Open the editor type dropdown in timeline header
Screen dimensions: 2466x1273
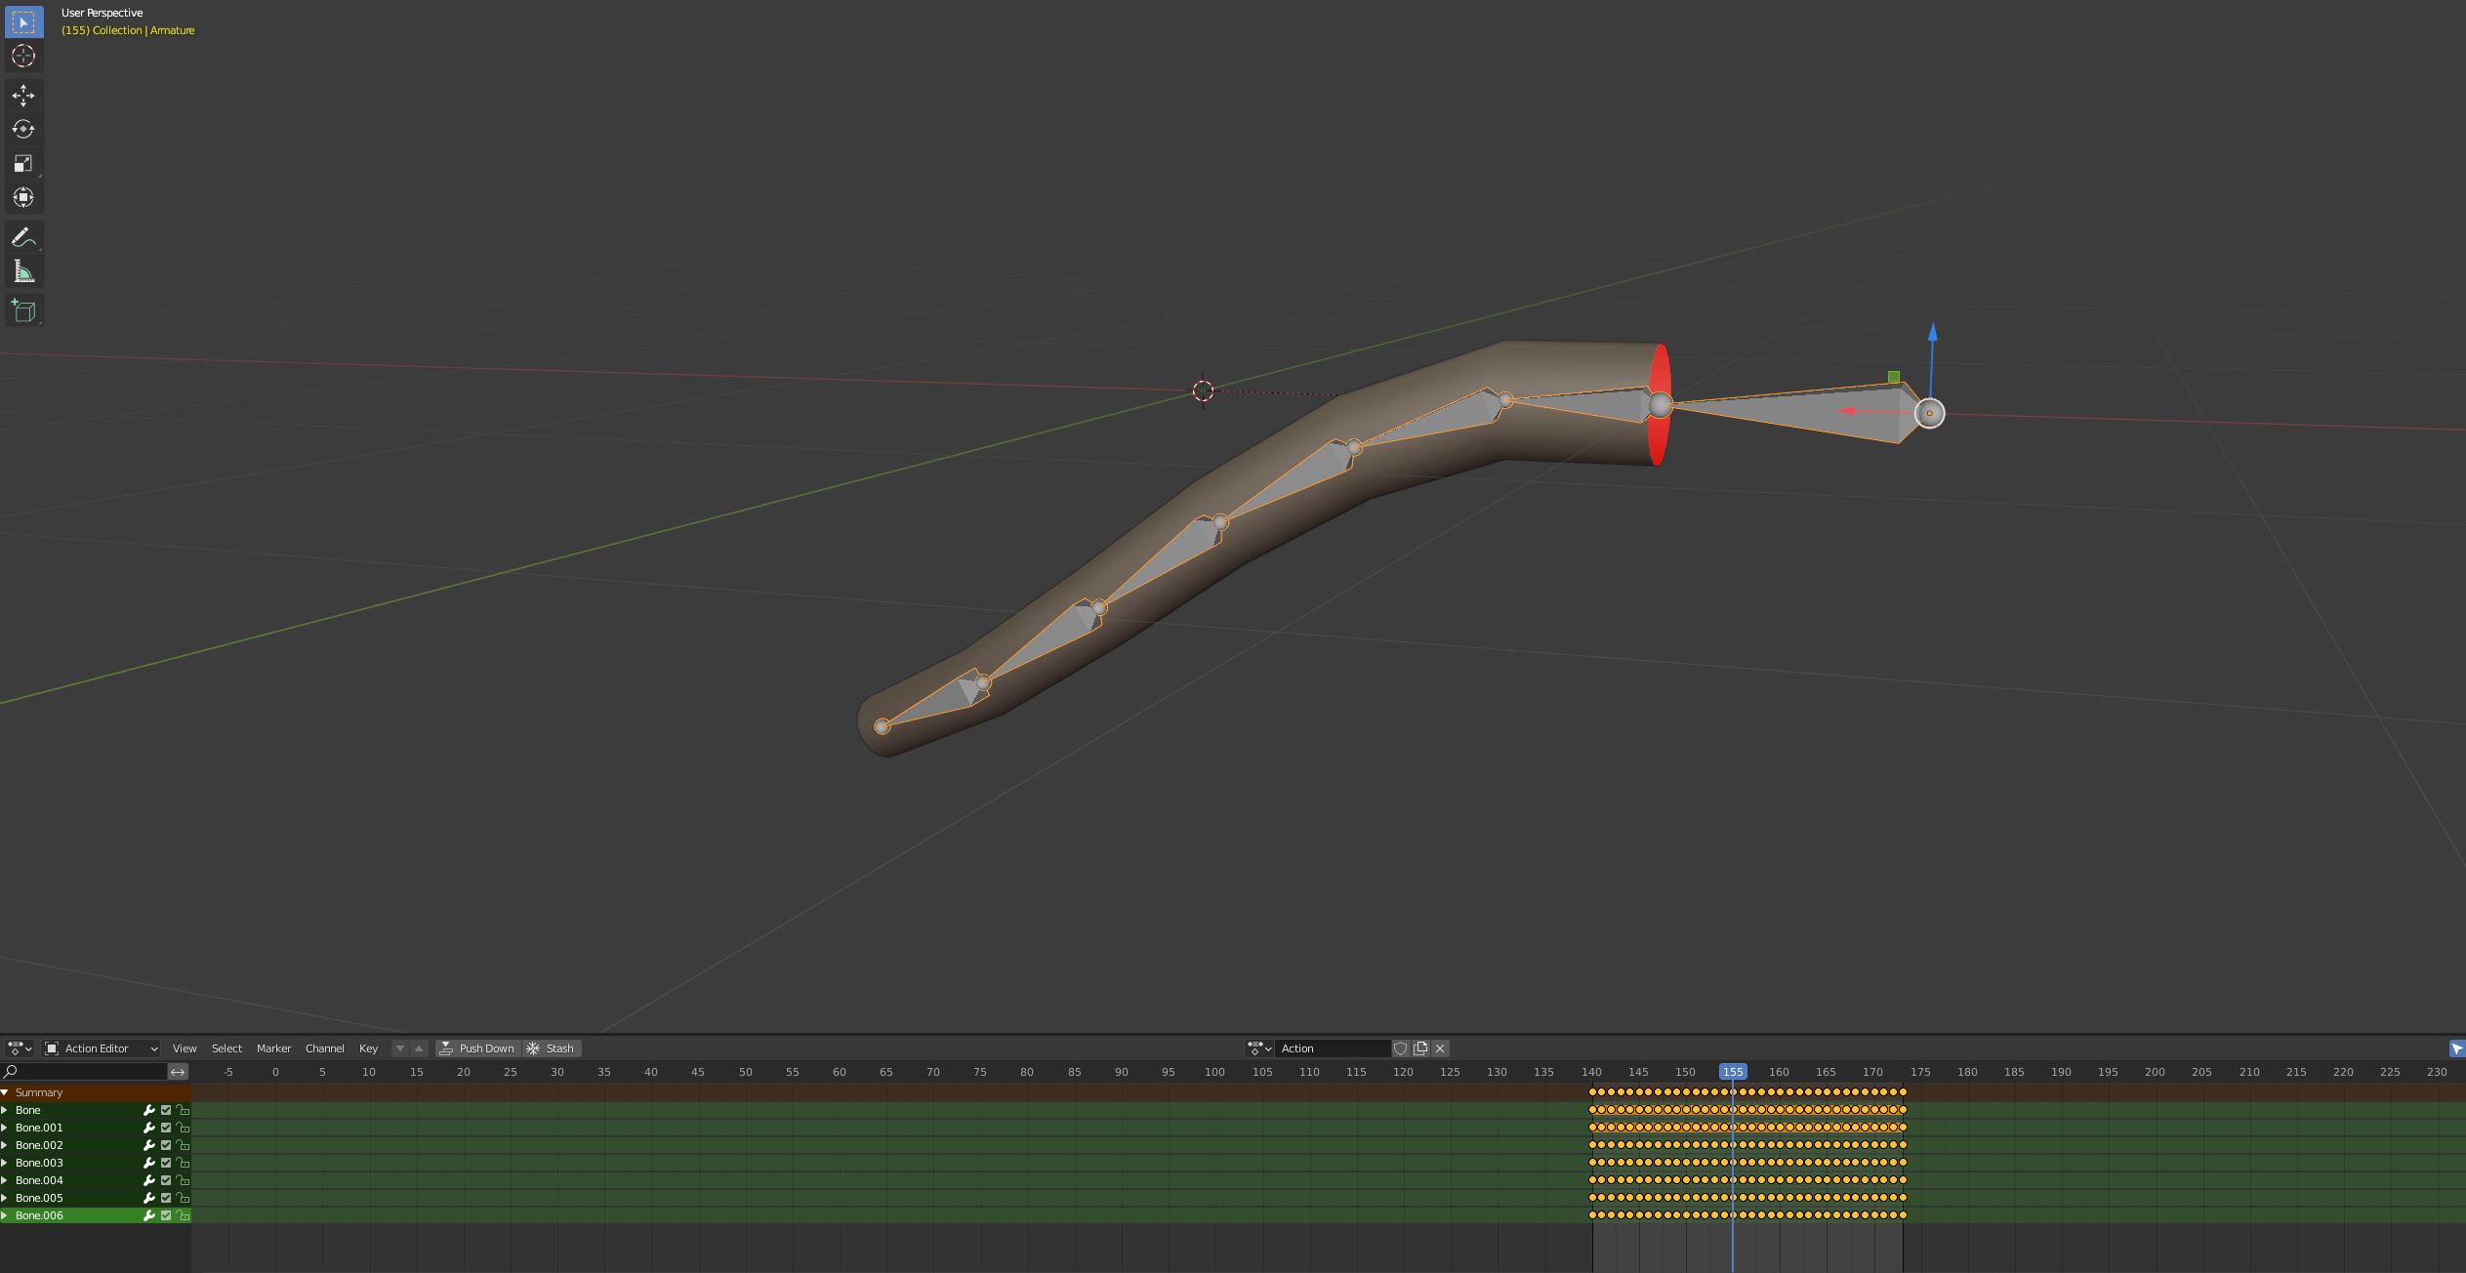pyautogui.click(x=20, y=1048)
